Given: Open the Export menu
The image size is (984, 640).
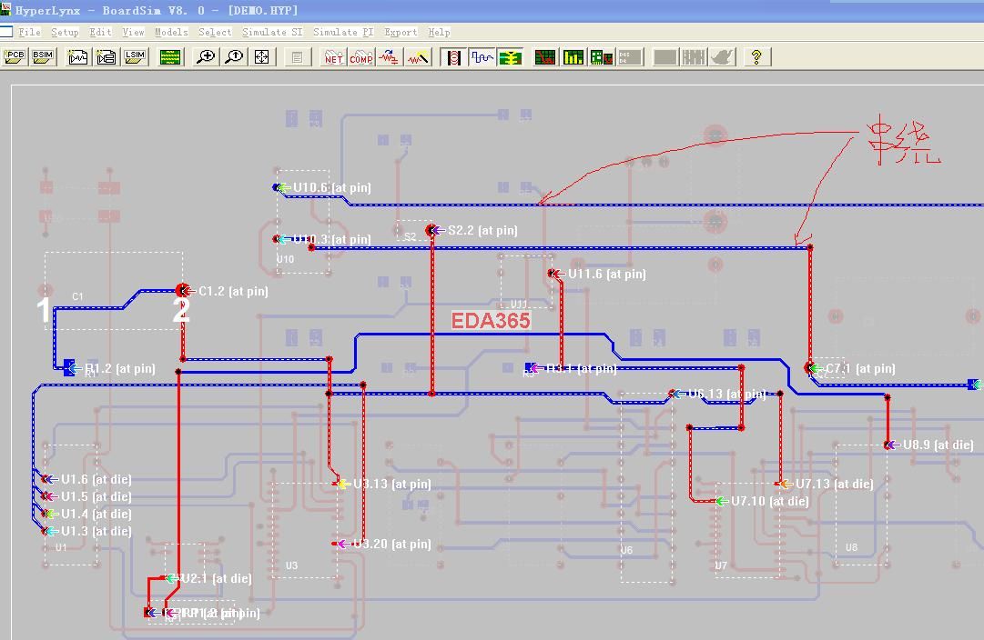Looking at the screenshot, I should 401,32.
